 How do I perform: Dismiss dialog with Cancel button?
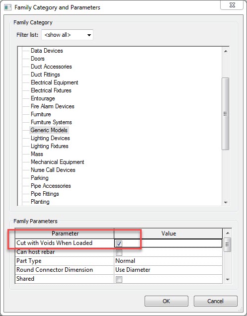pyautogui.click(x=215, y=301)
